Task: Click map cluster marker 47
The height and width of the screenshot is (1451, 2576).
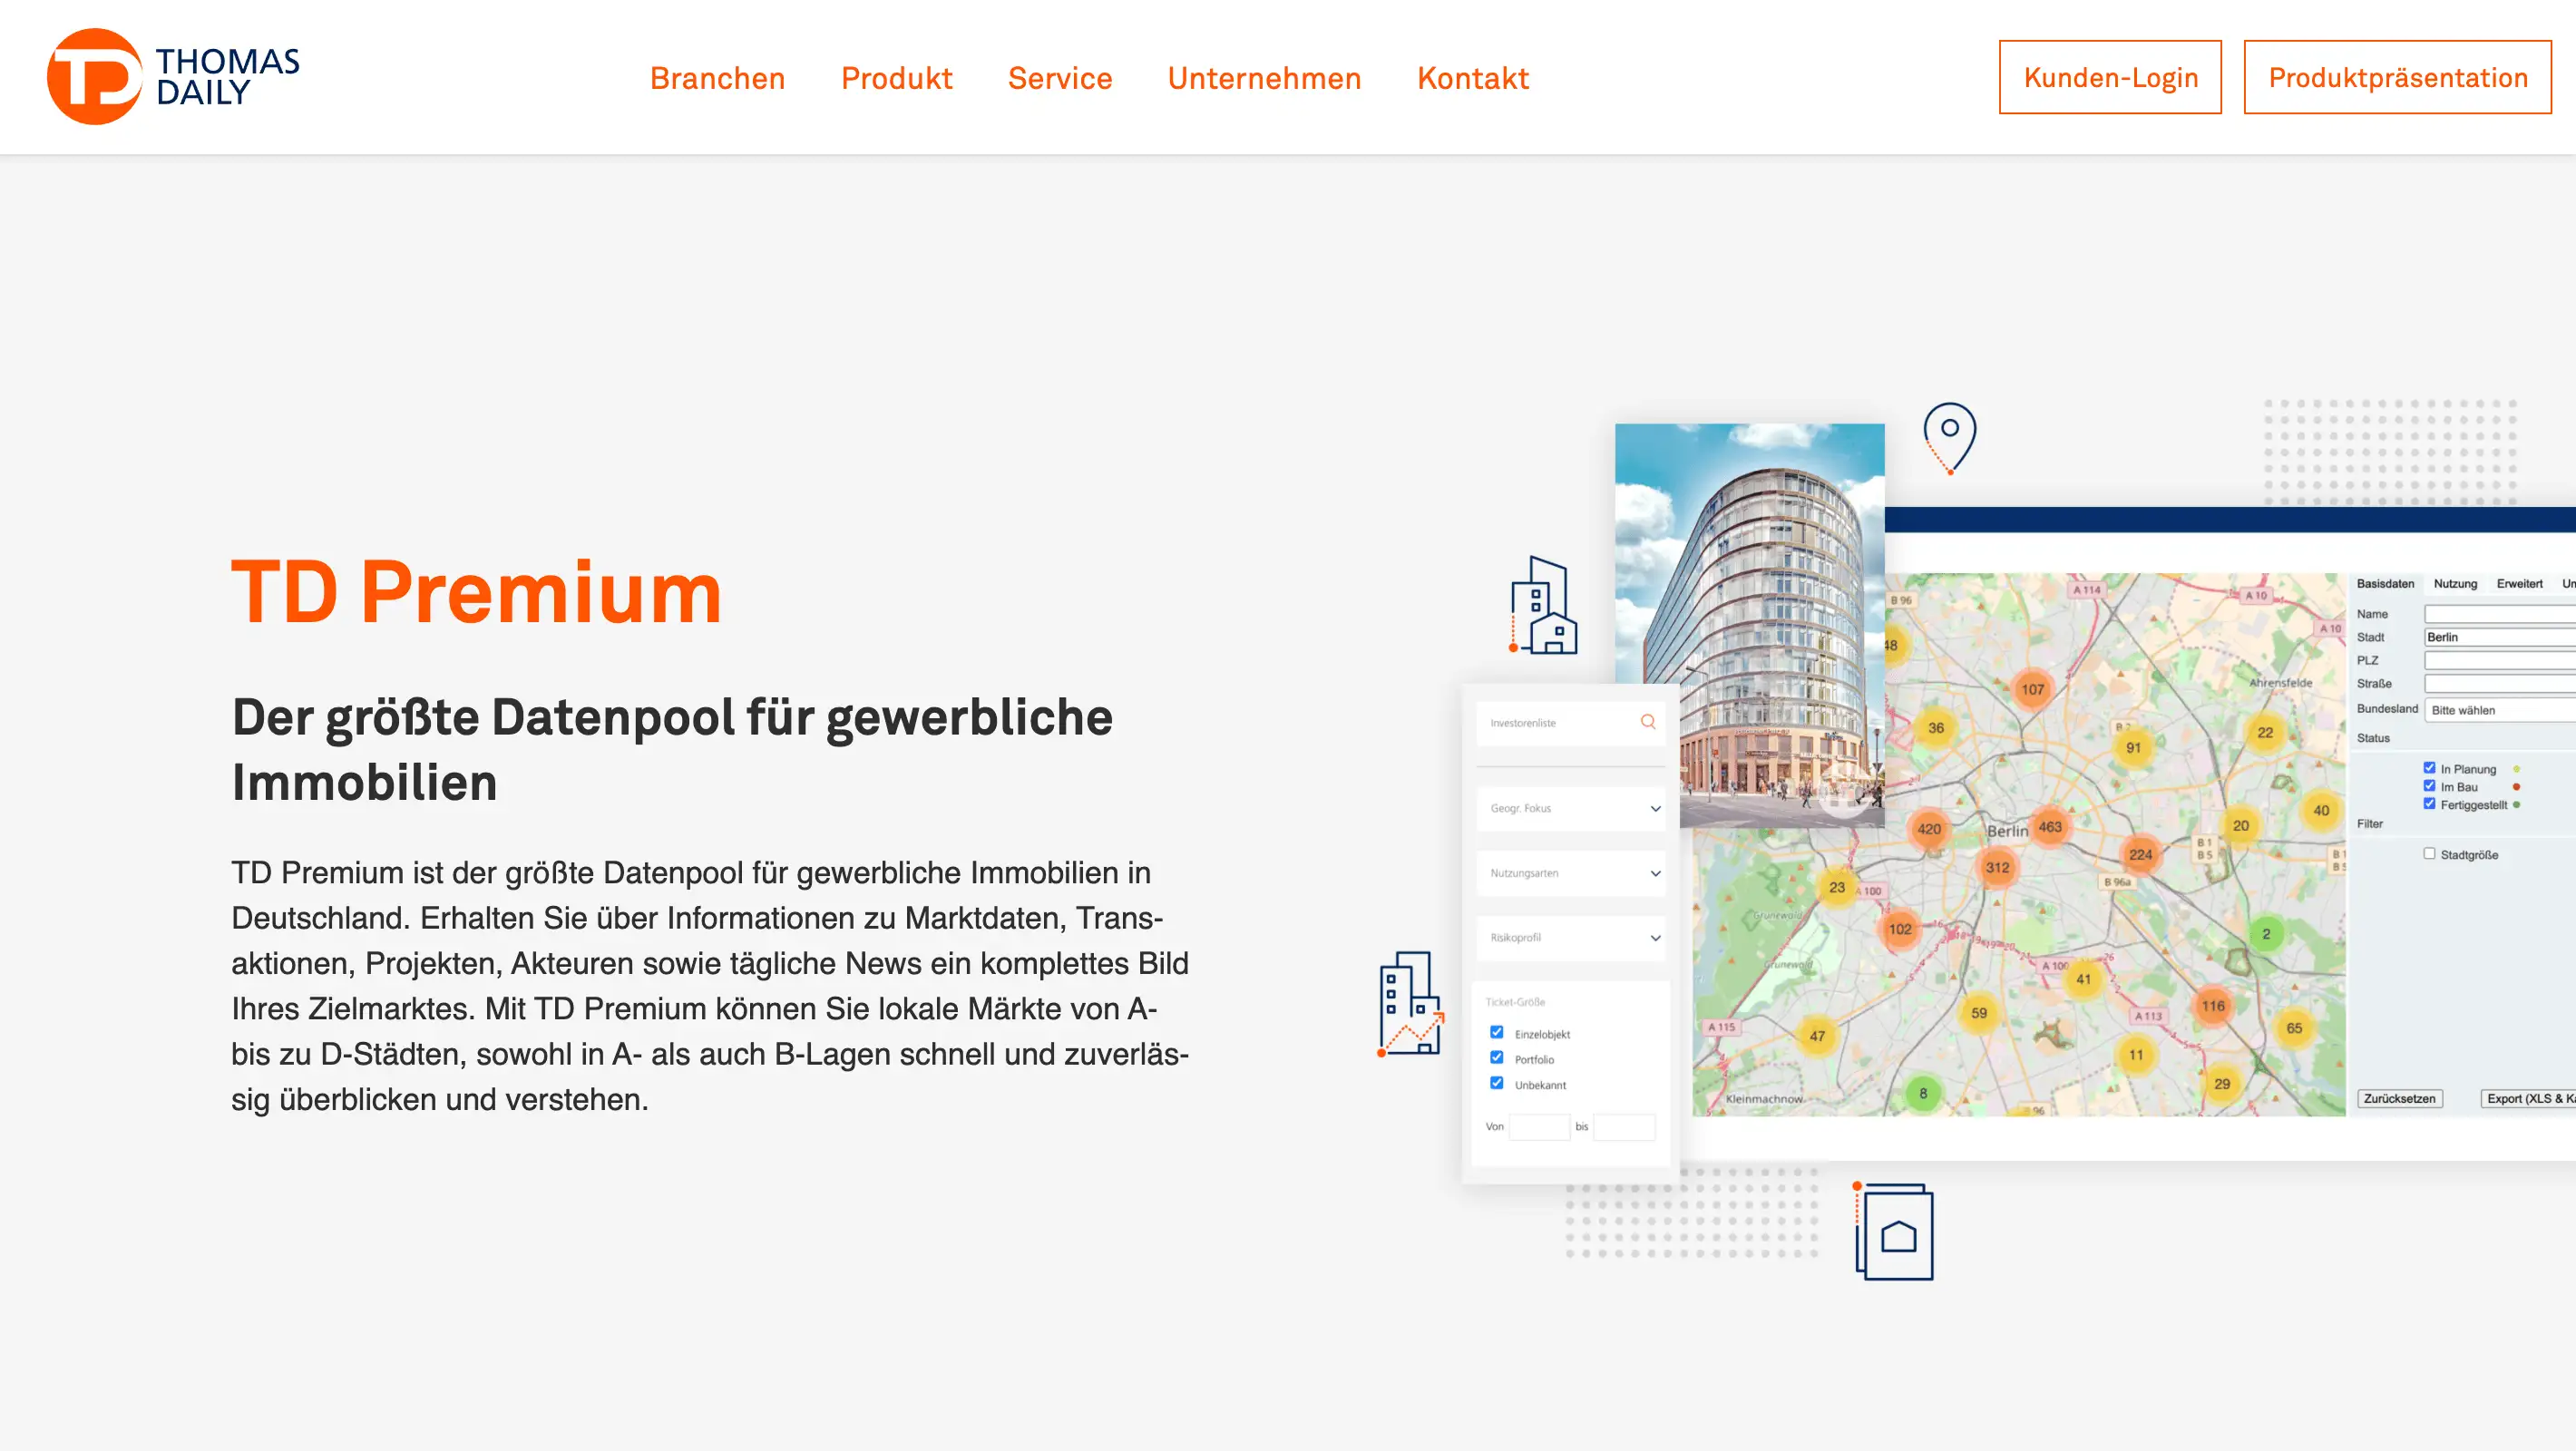Action: pos(1817,1036)
